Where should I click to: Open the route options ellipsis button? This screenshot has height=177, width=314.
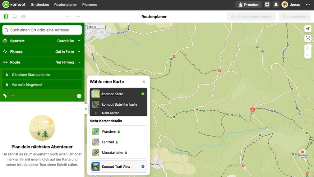pos(79,96)
